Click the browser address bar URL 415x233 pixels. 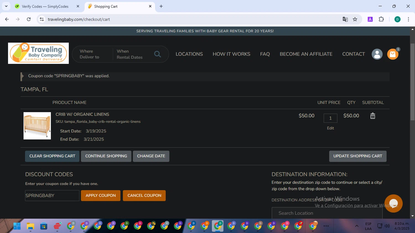(79, 19)
